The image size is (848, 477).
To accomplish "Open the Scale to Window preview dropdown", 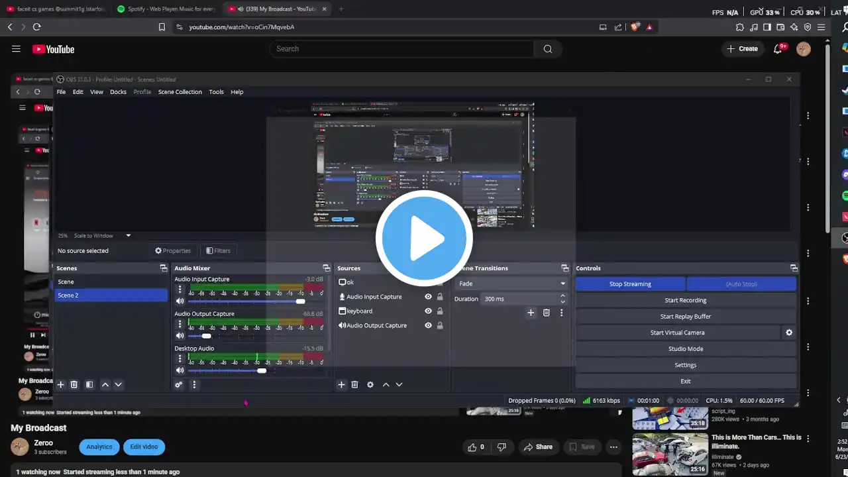I will tap(102, 236).
